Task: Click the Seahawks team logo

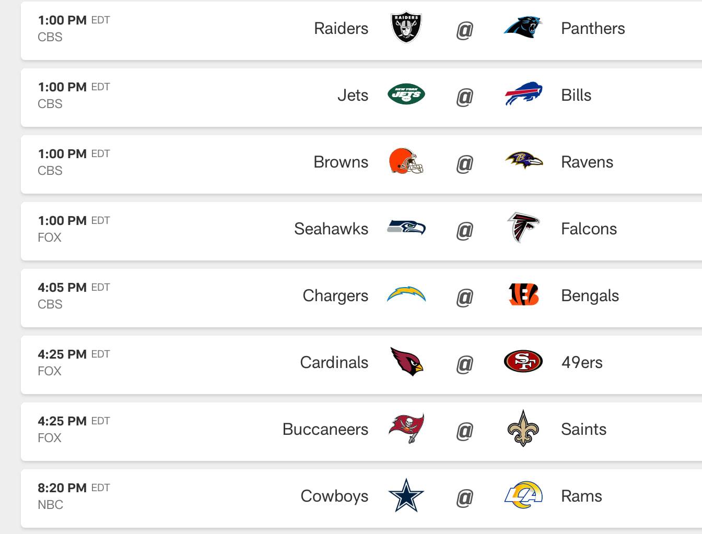Action: (406, 228)
